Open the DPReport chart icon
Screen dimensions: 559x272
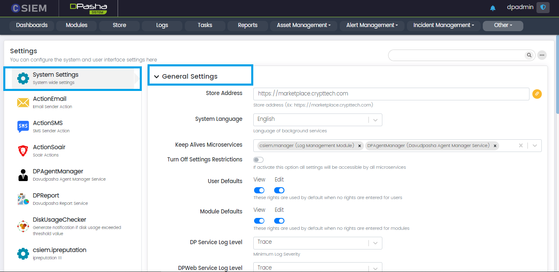coord(23,199)
